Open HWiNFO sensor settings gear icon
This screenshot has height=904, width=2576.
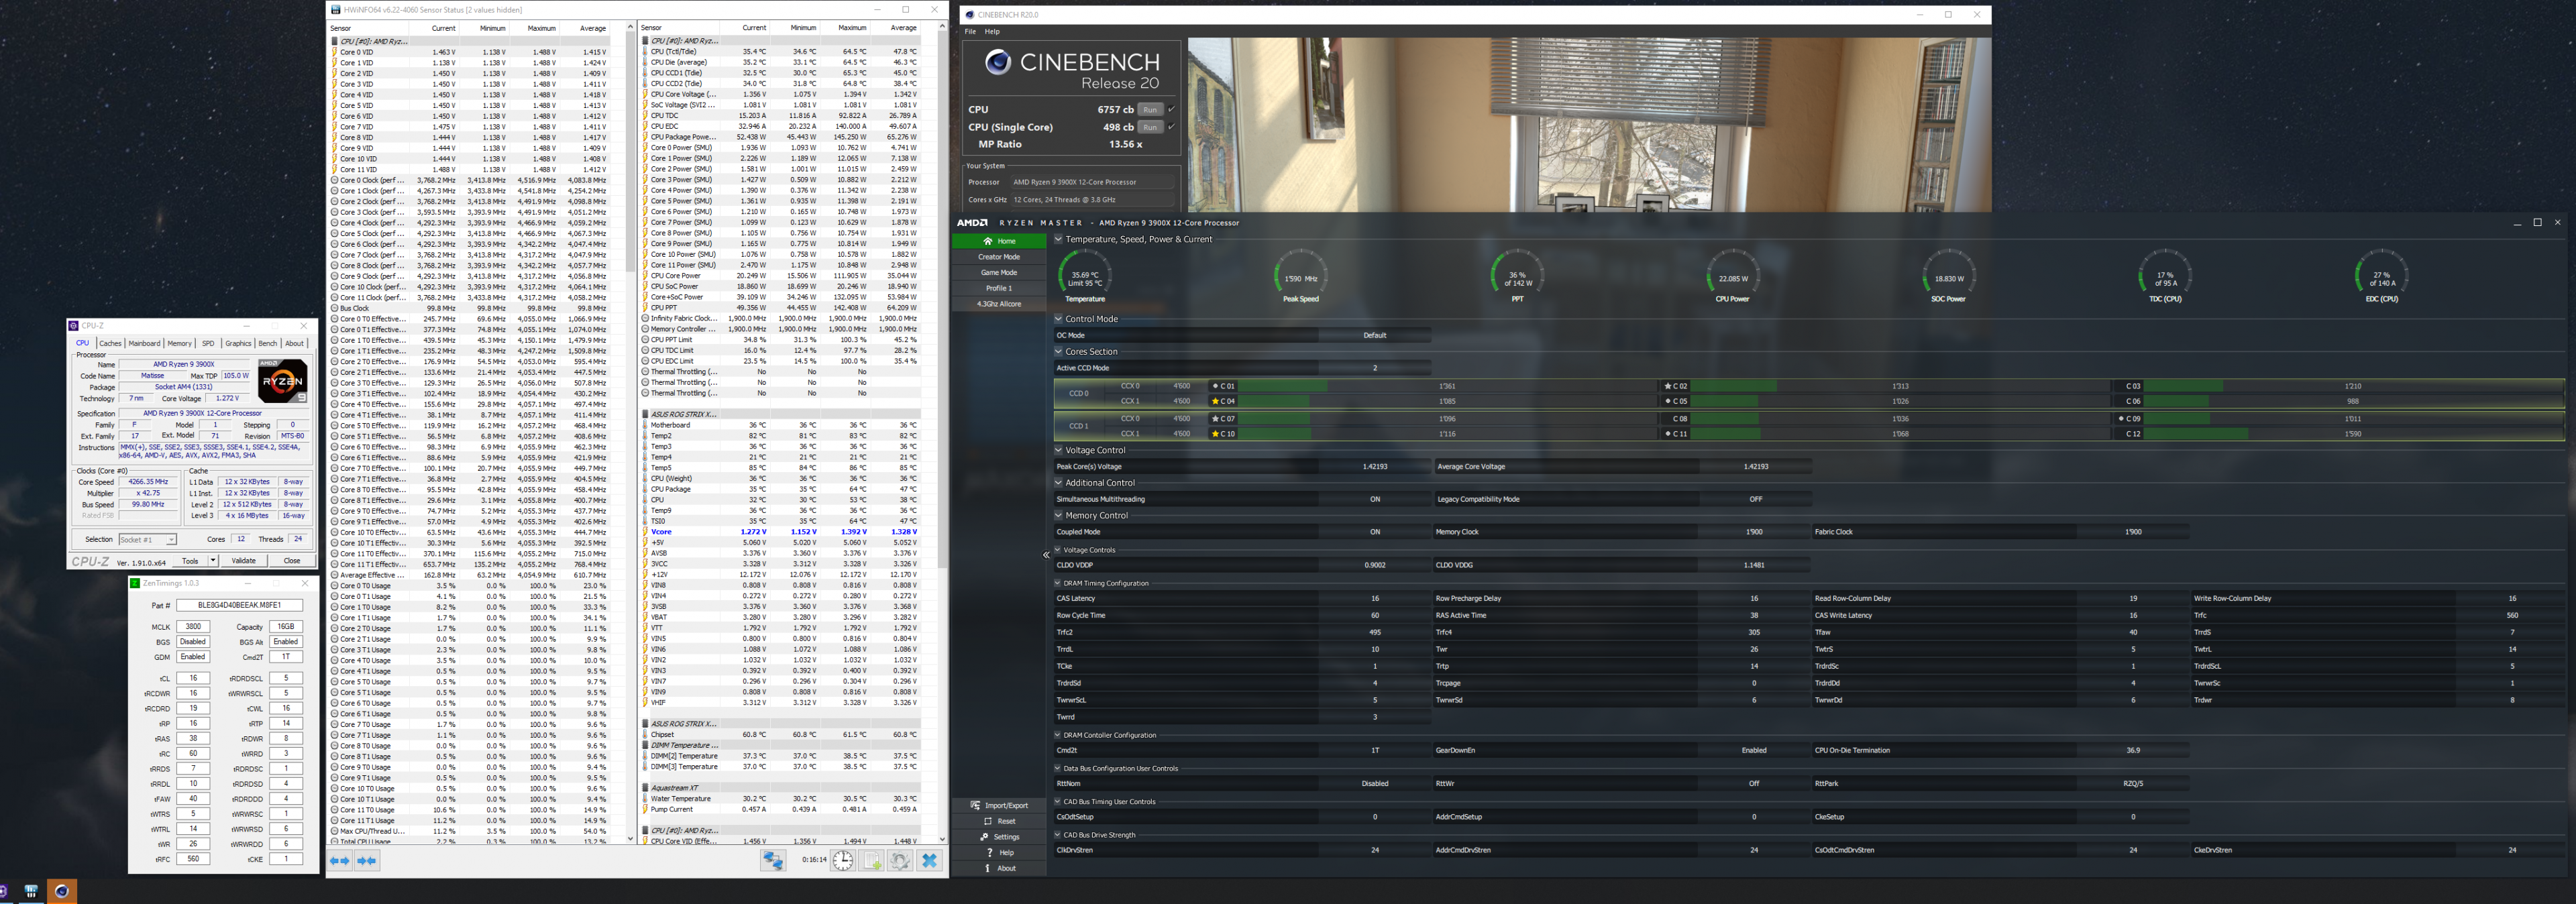(900, 860)
